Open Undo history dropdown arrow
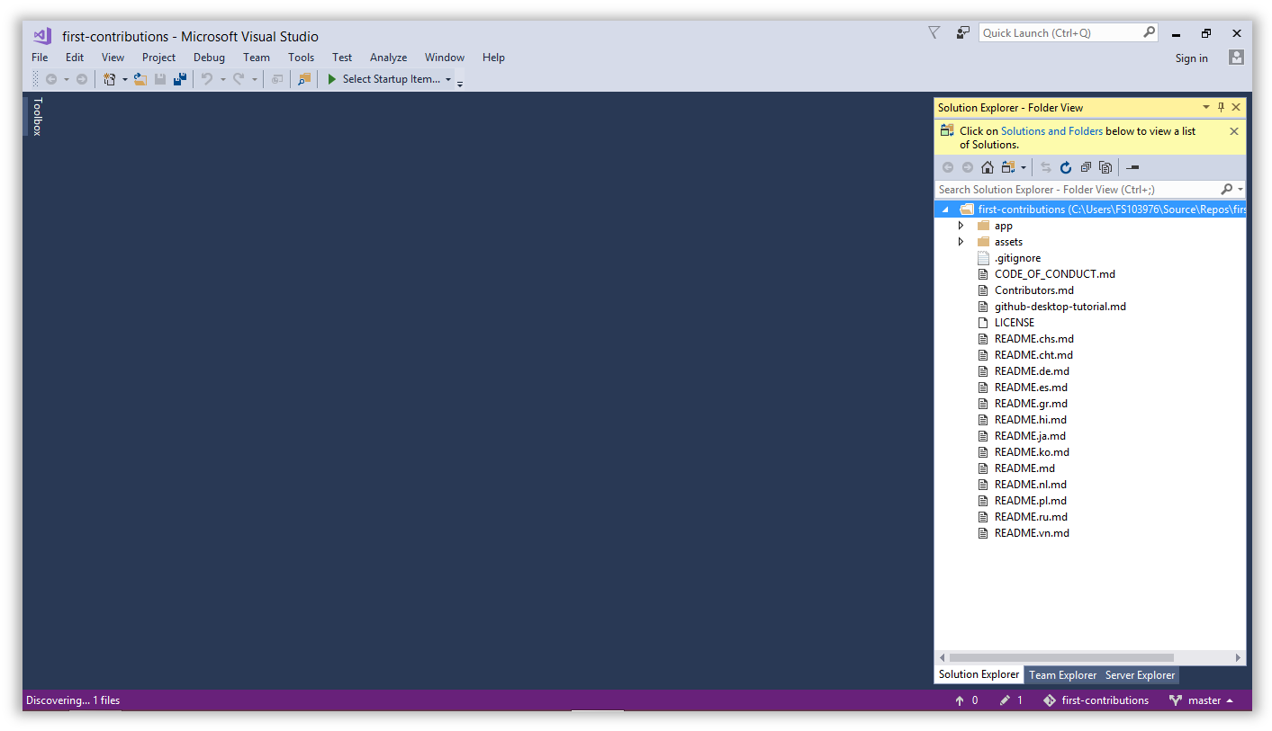 click(222, 79)
